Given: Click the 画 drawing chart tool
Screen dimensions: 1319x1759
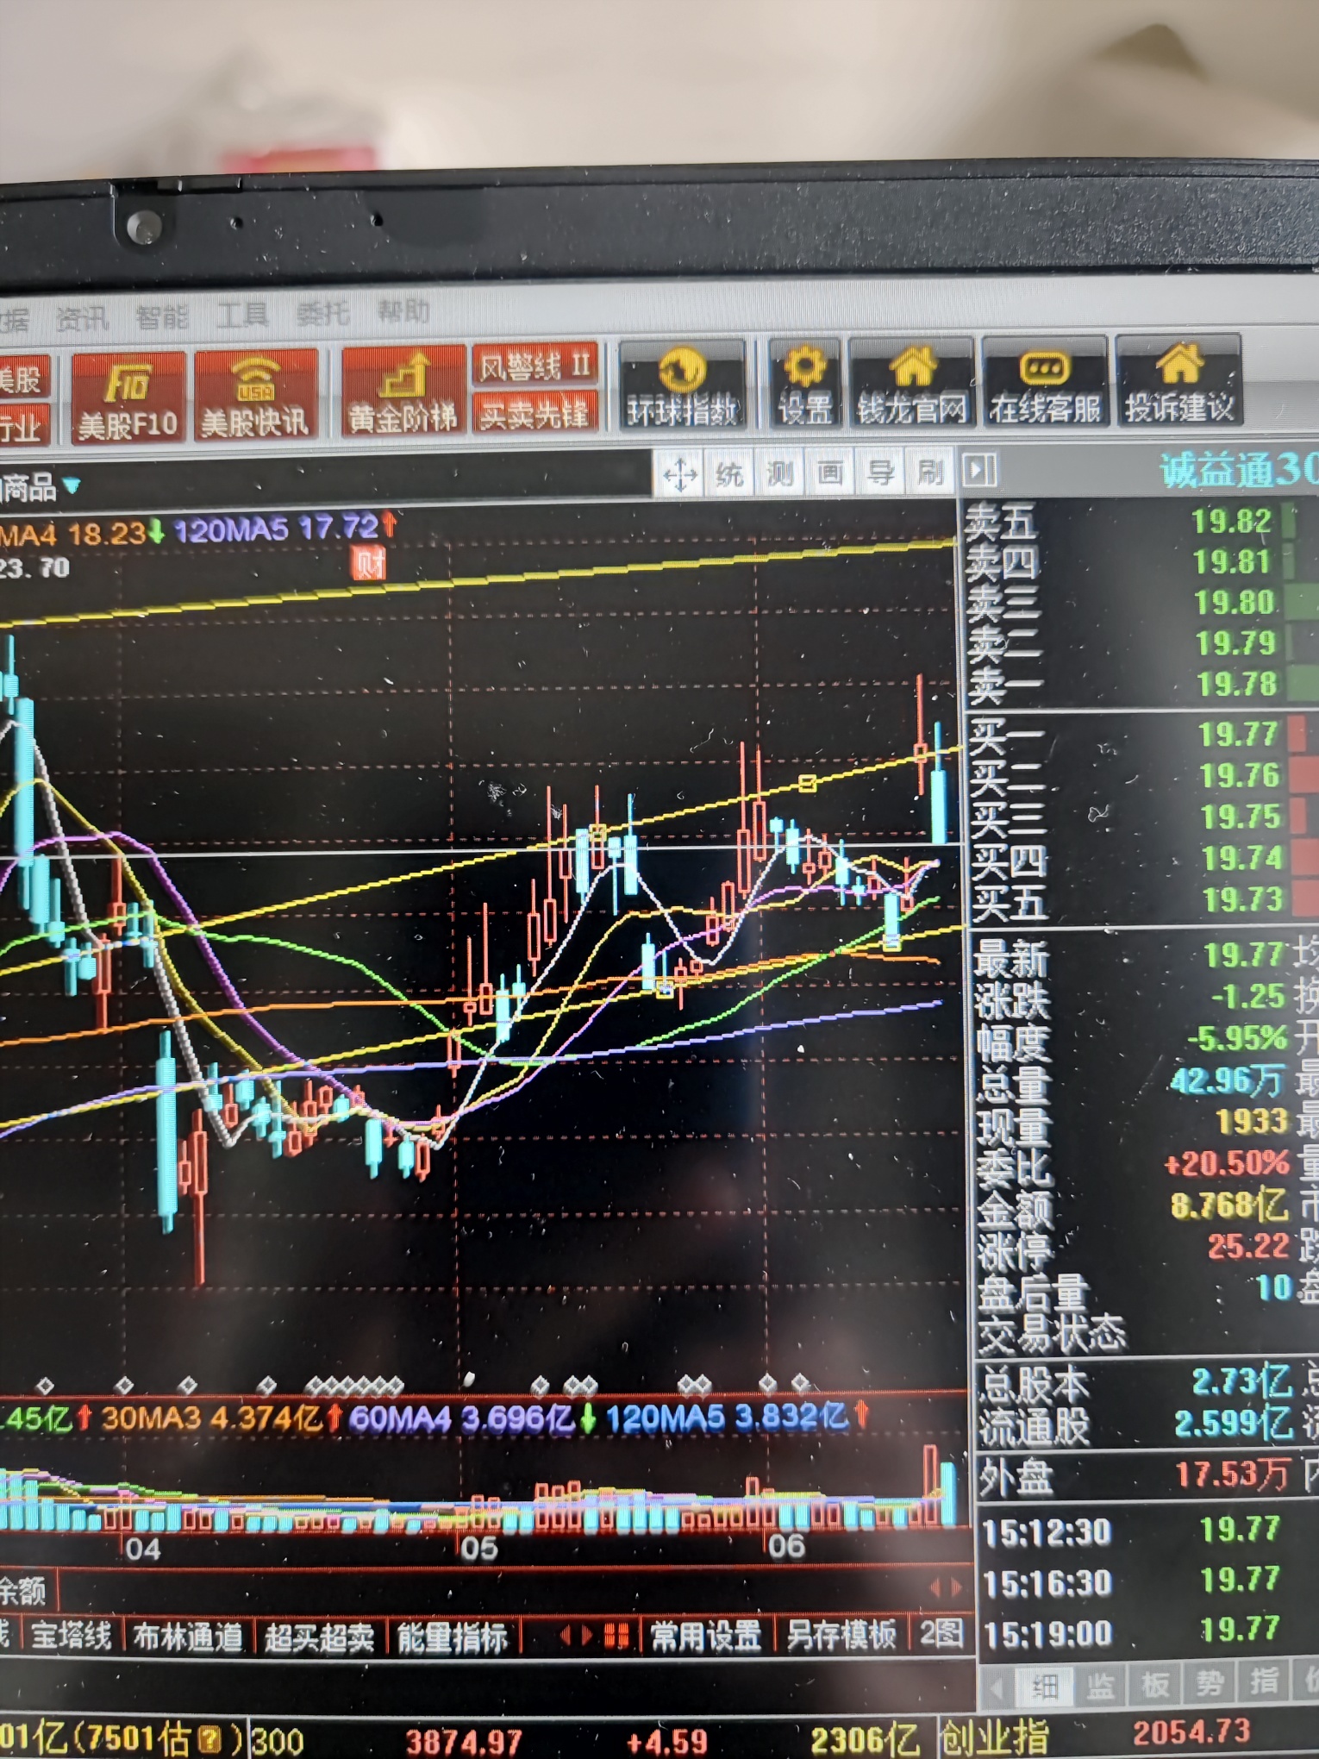Looking at the screenshot, I should click(829, 471).
